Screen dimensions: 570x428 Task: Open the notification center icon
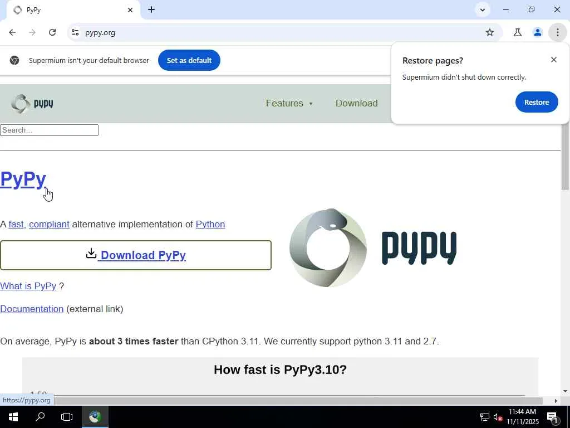[x=553, y=417]
